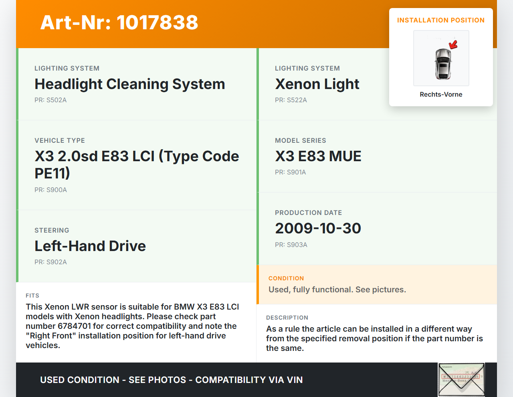The image size is (513, 397).
Task: Click paragraph starting "As a rule the article"
Action: point(375,338)
